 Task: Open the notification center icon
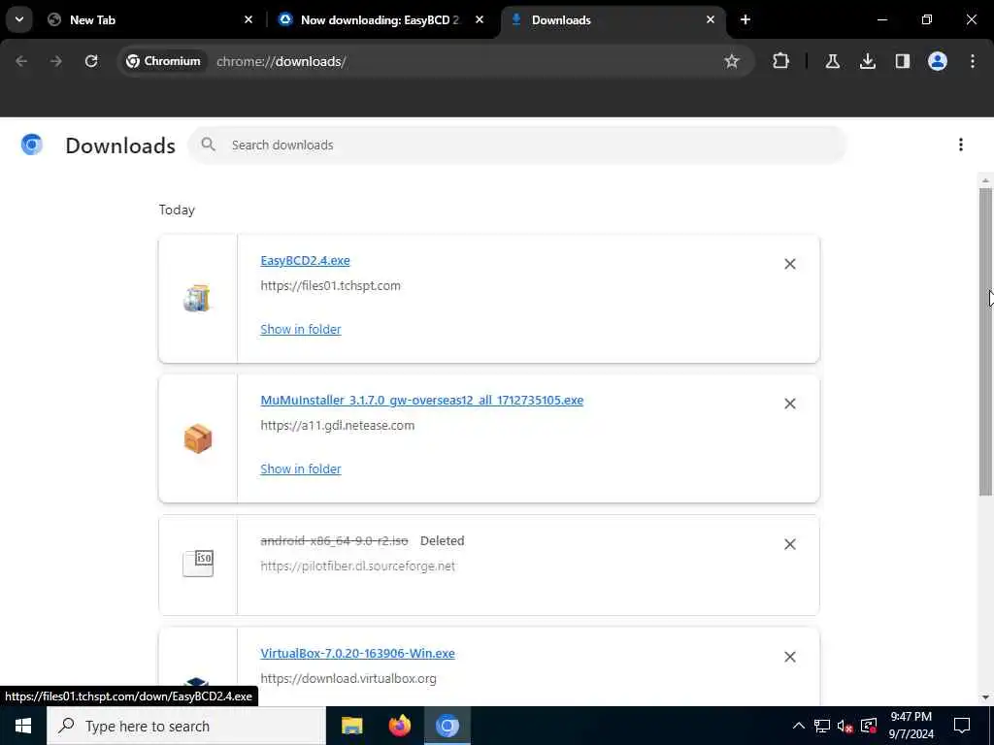962,726
